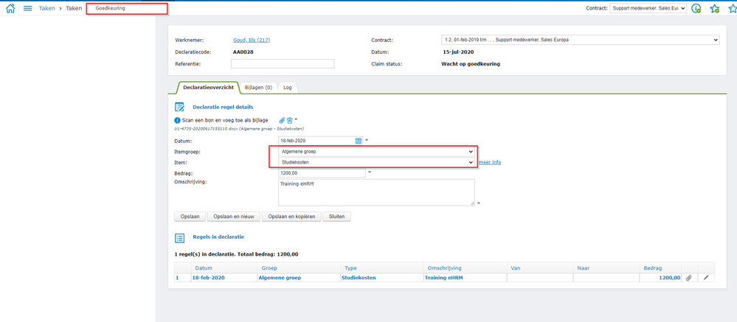Screen dimensions: 737x322
Task: Open the header Contract dropdown
Action: click(648, 8)
